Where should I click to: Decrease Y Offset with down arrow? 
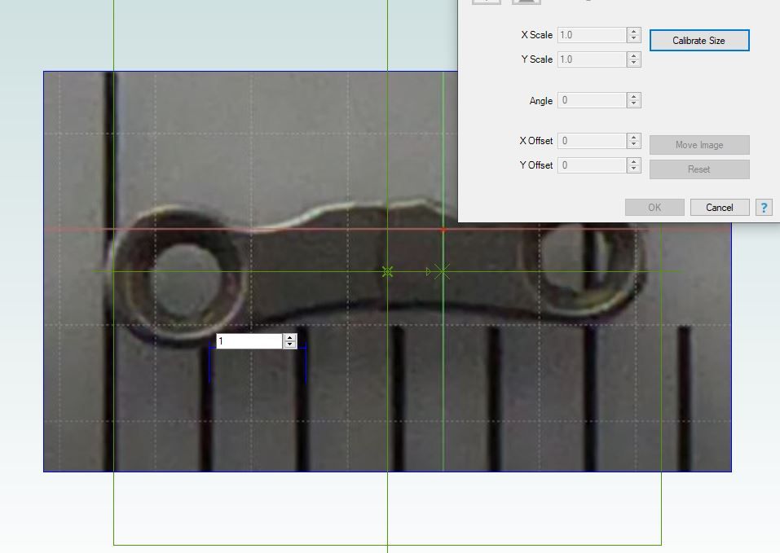click(633, 169)
